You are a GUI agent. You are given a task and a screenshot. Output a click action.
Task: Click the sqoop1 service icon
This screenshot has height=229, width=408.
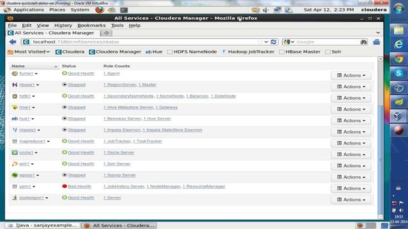[15, 175]
